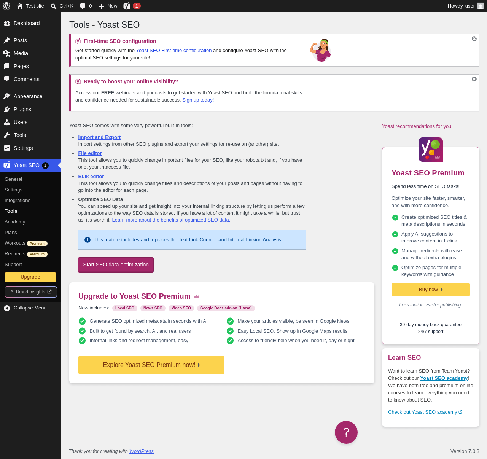Open the Media library
The image size is (487, 459).
click(30, 53)
